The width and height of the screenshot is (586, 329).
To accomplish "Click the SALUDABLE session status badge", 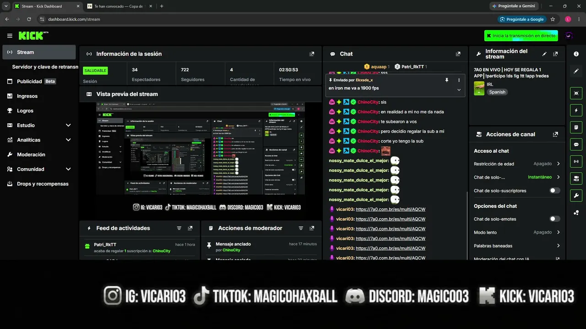I will click(x=95, y=71).
